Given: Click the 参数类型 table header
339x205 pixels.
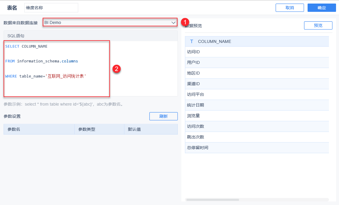Looking at the screenshot, I should (x=99, y=129).
